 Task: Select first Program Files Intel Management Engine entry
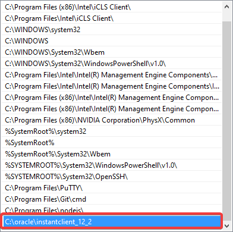coord(111,75)
